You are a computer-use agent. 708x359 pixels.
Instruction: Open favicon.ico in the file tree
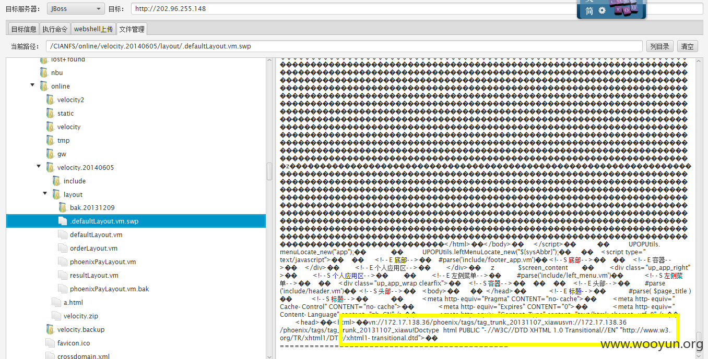click(x=74, y=343)
